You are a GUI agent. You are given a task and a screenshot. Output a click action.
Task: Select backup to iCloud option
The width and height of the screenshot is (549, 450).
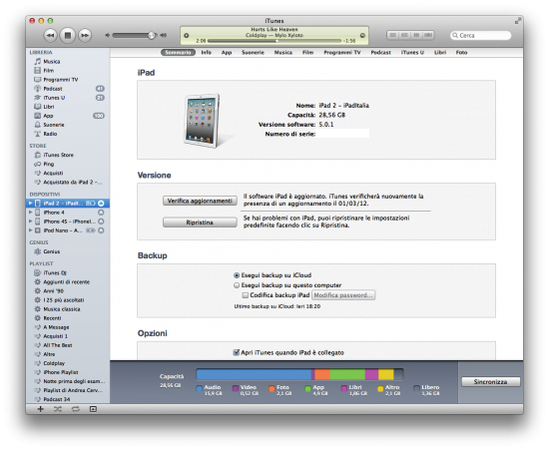pos(237,275)
